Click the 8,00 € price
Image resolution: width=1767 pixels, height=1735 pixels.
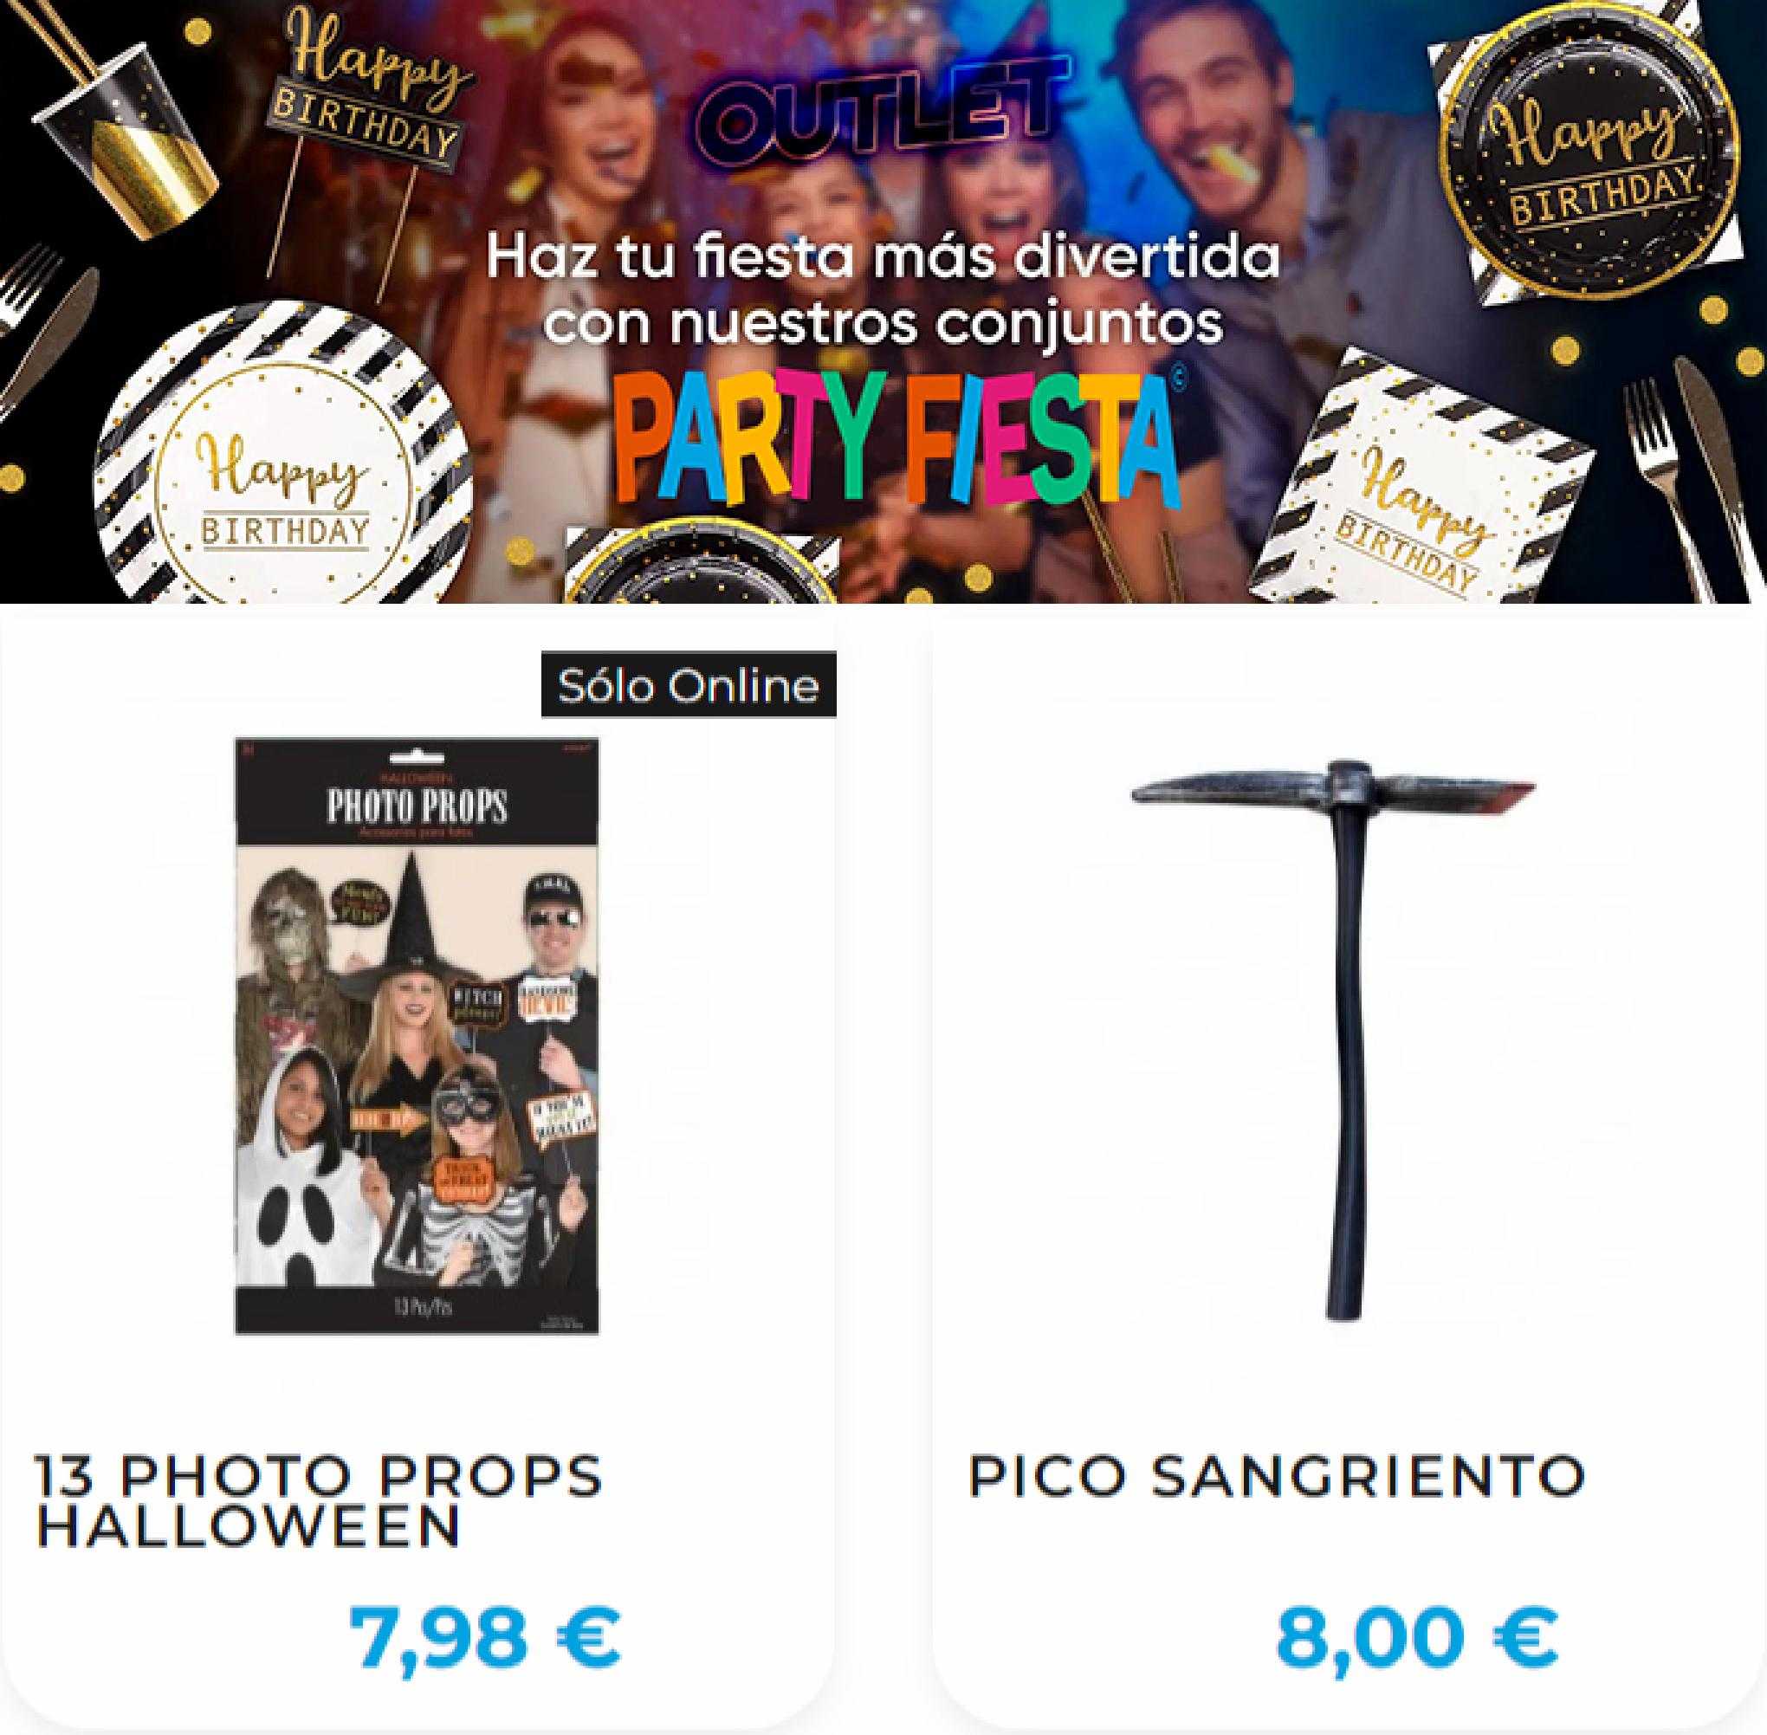(x=1417, y=1635)
